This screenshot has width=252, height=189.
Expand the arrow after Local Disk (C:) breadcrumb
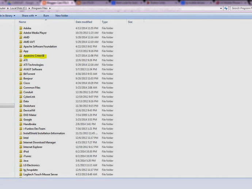pos(29,8)
